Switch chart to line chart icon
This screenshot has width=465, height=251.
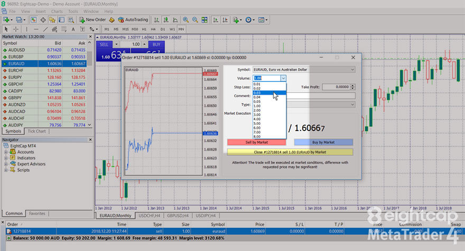(x=175, y=20)
